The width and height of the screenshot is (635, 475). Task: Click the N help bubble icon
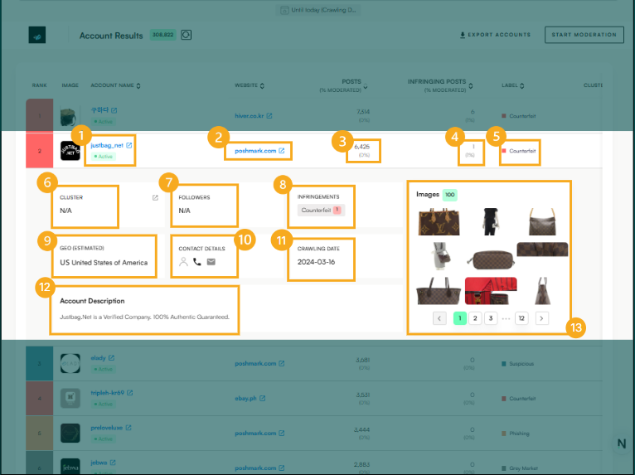(622, 443)
